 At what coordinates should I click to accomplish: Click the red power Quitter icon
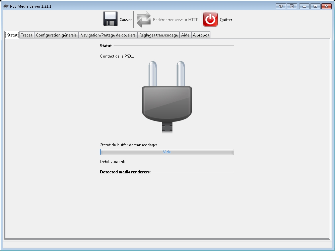(210, 19)
